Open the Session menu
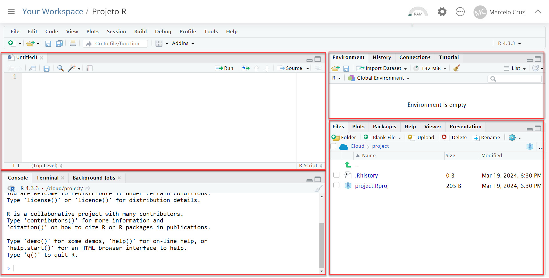This screenshot has height=278, width=549. [x=116, y=31]
